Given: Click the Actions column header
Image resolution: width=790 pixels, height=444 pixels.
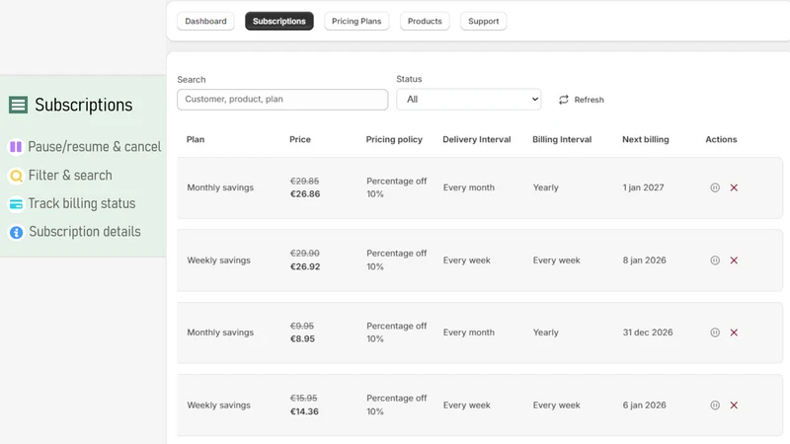Looking at the screenshot, I should tap(721, 139).
